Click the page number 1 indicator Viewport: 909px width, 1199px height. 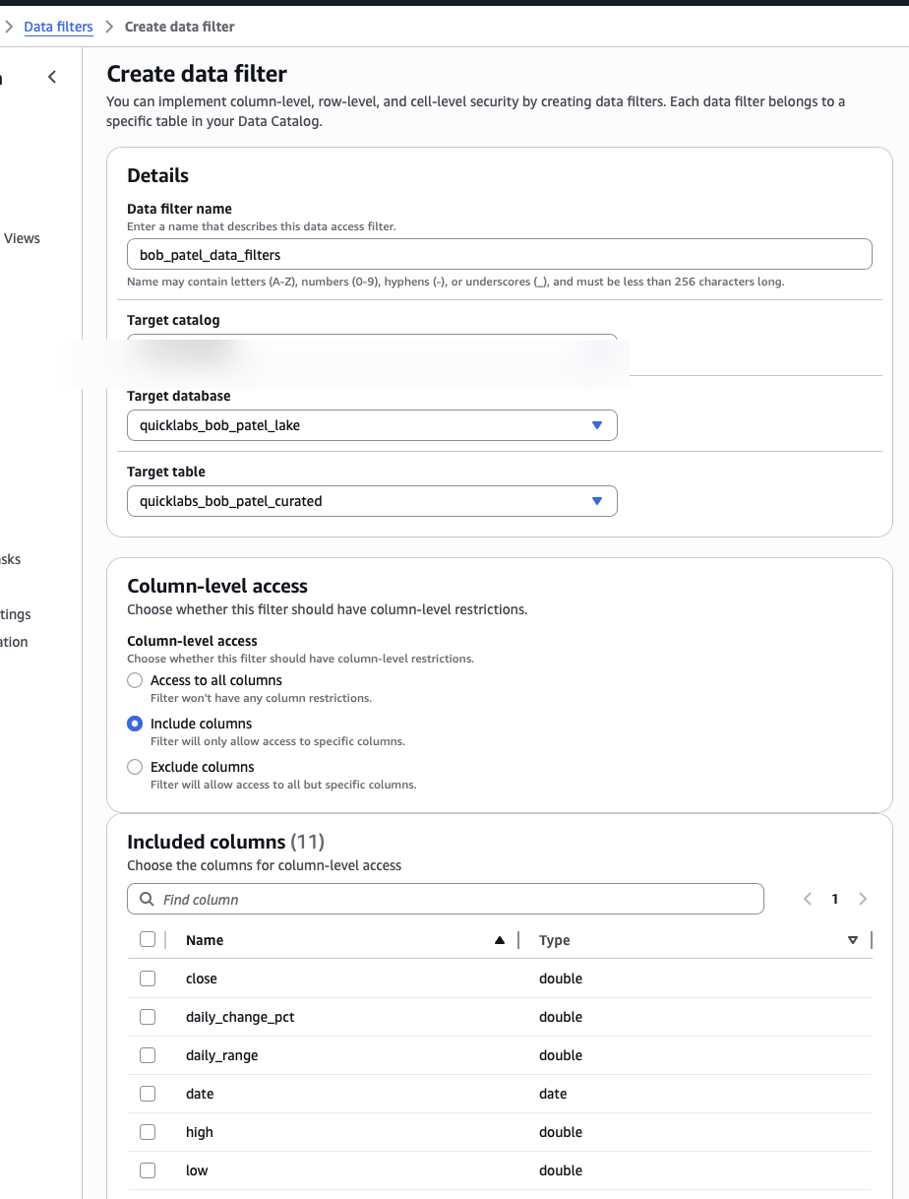click(835, 899)
